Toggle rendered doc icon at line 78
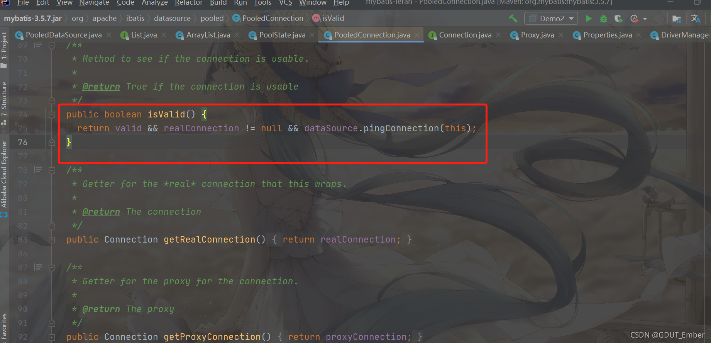The image size is (711, 343). tap(38, 170)
